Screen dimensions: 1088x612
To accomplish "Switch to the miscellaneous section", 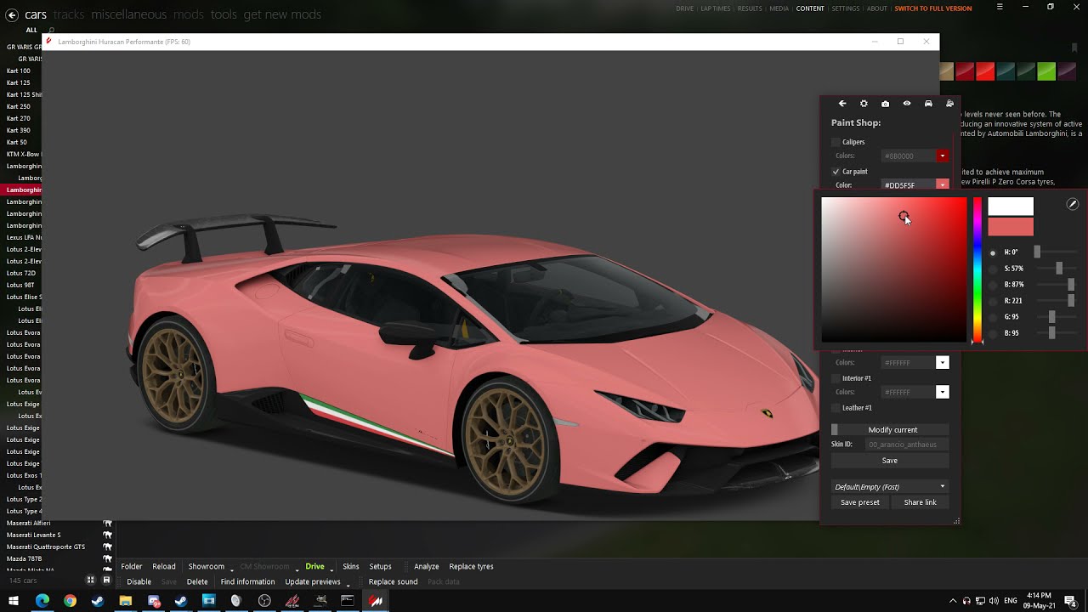I will point(129,14).
